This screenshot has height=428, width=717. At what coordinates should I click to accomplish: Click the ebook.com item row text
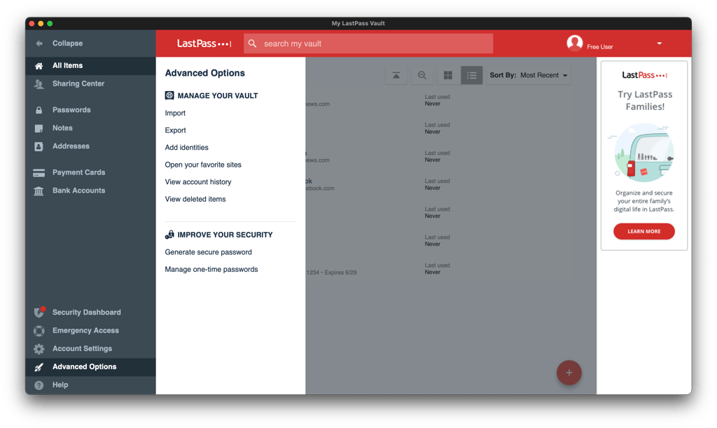[x=320, y=188]
